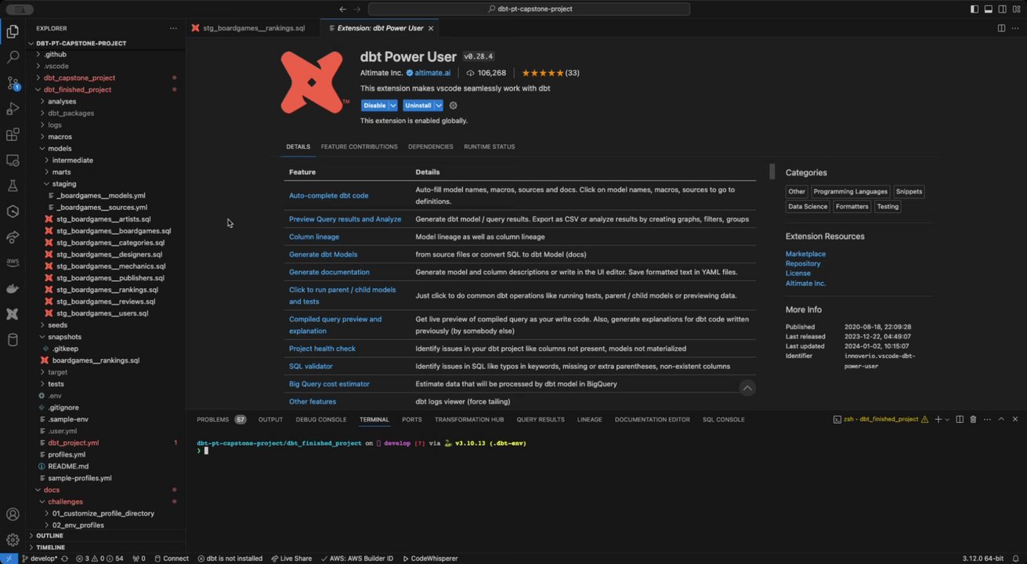Screen dimensions: 1027x564
Task: Split the editor right
Action: (1001, 28)
